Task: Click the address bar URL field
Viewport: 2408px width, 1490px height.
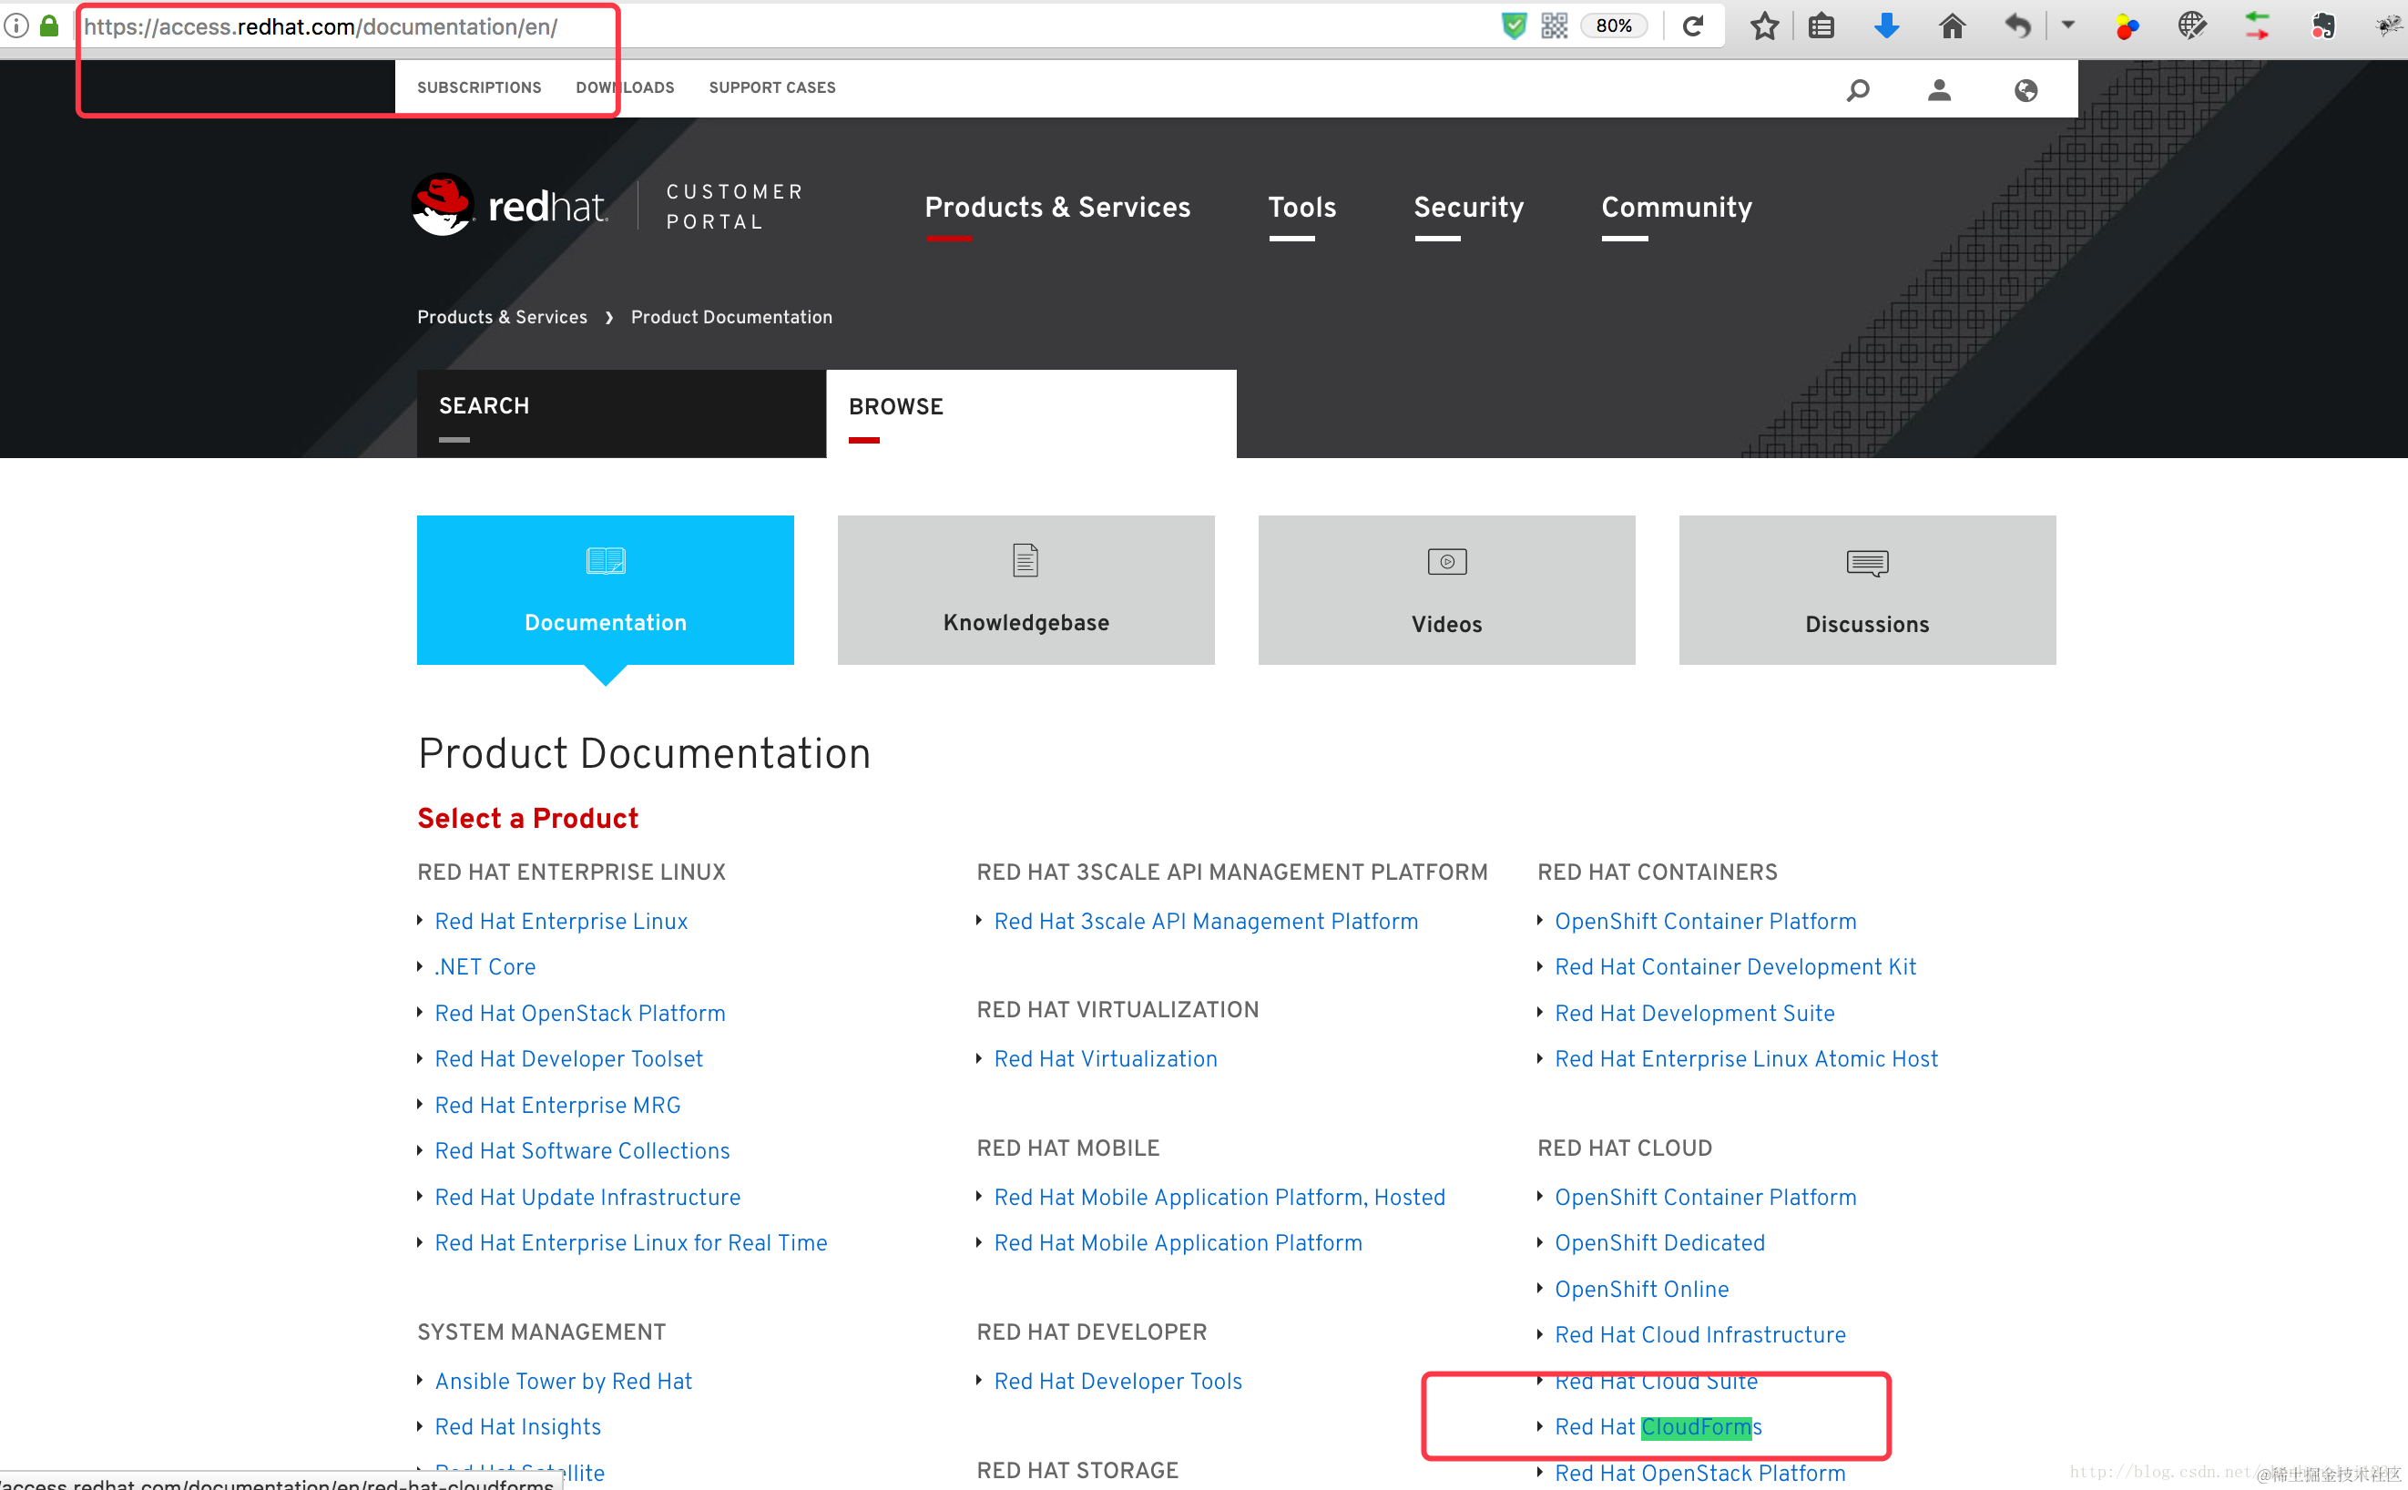Action: pos(788,26)
